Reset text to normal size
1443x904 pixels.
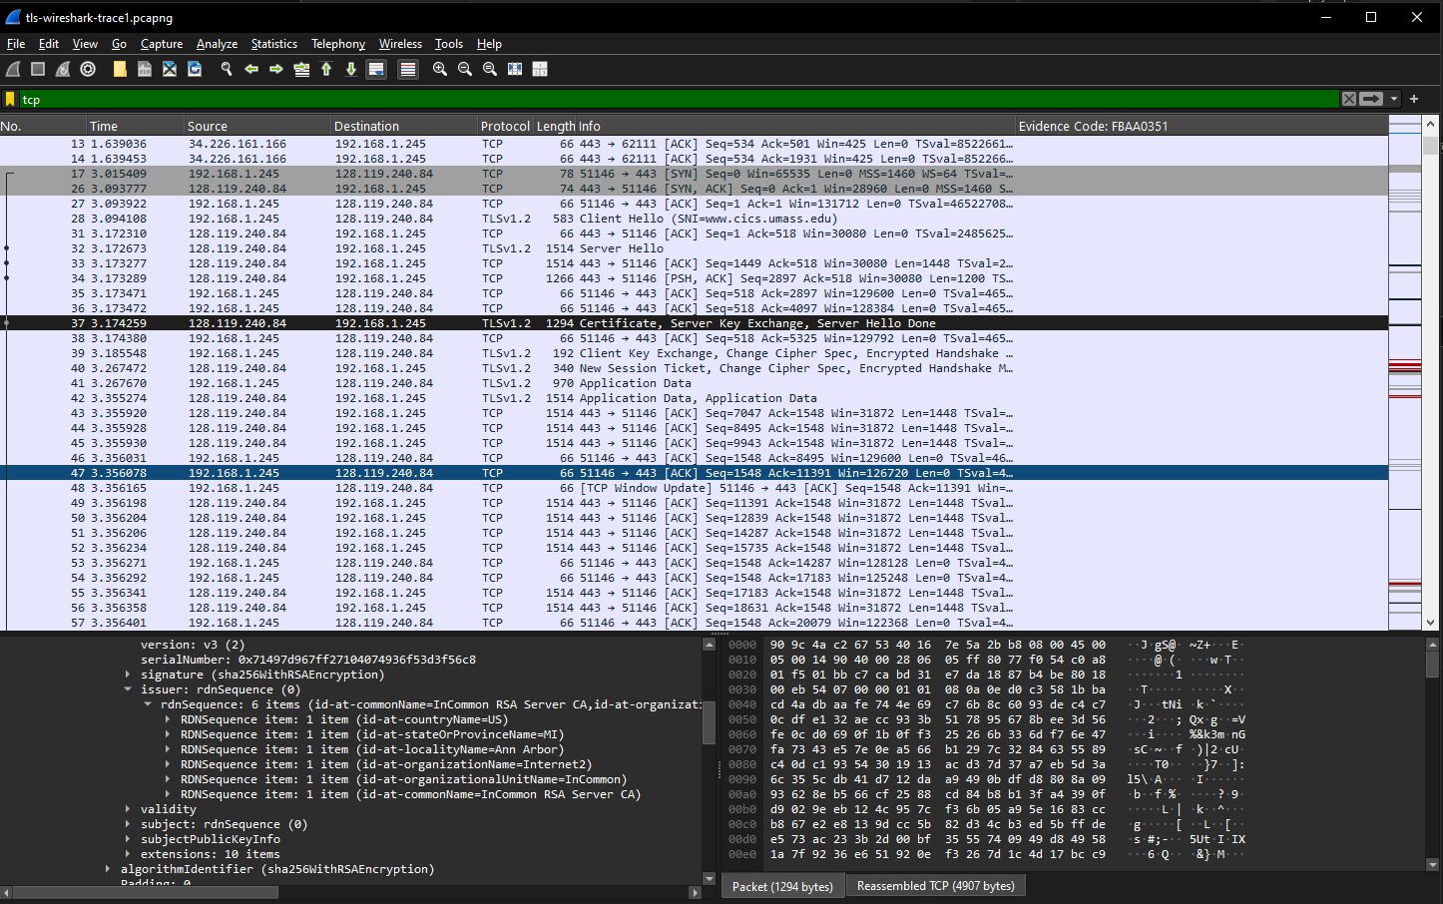pyautogui.click(x=490, y=69)
